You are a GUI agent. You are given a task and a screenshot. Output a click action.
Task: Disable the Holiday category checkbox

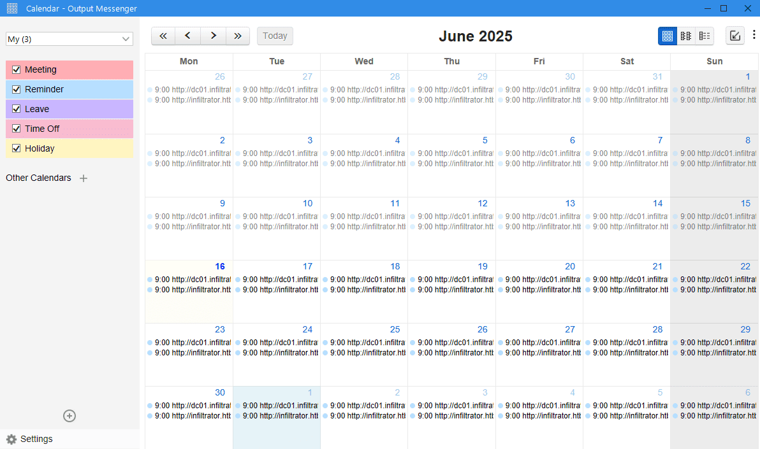click(17, 149)
